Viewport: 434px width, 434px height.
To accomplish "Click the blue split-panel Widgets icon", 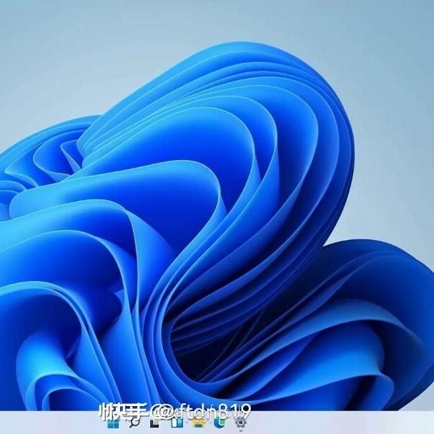I will point(177,423).
